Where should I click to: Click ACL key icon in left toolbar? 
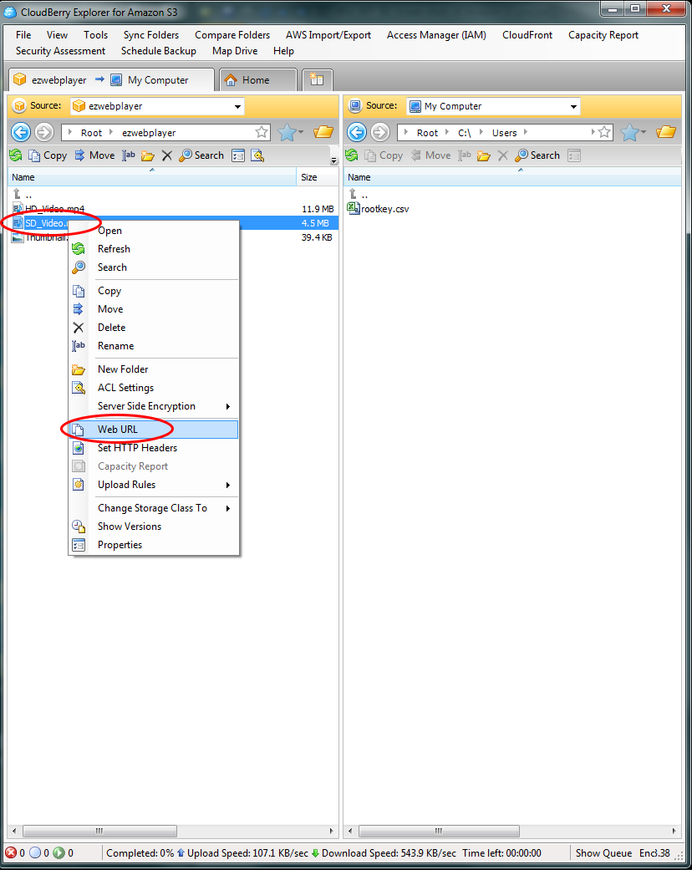[x=257, y=155]
